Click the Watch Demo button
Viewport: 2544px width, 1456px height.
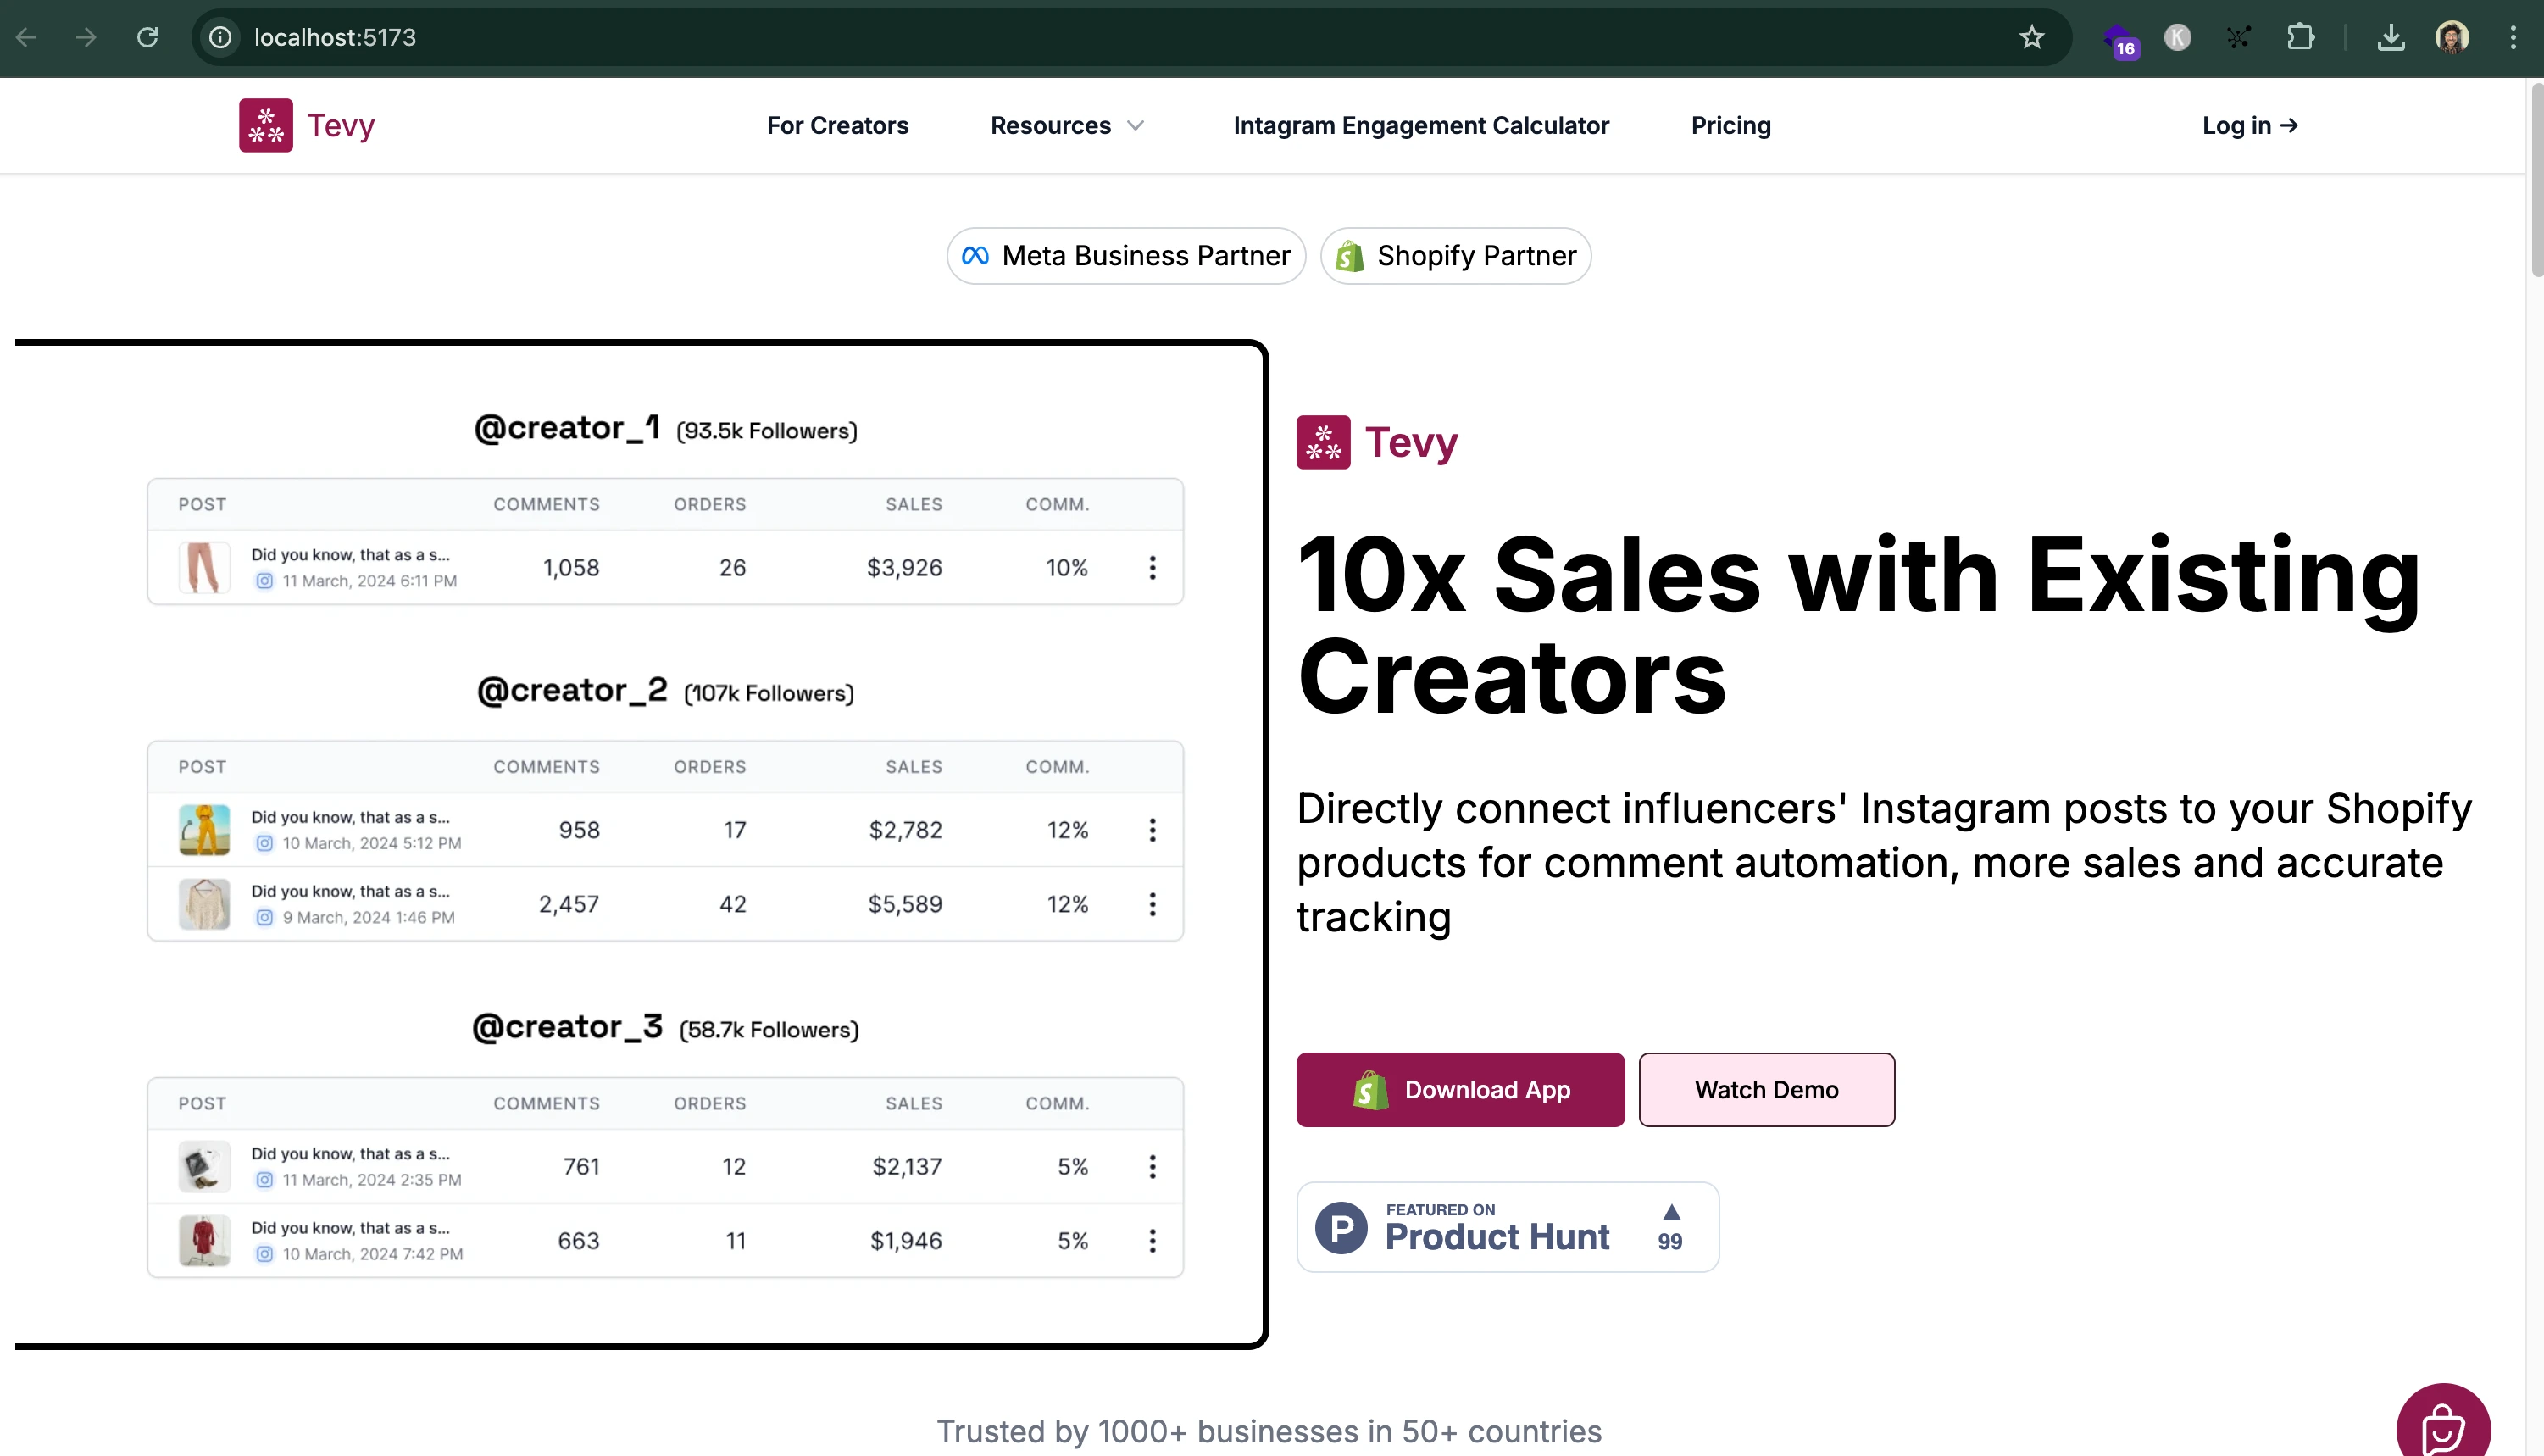(1766, 1090)
